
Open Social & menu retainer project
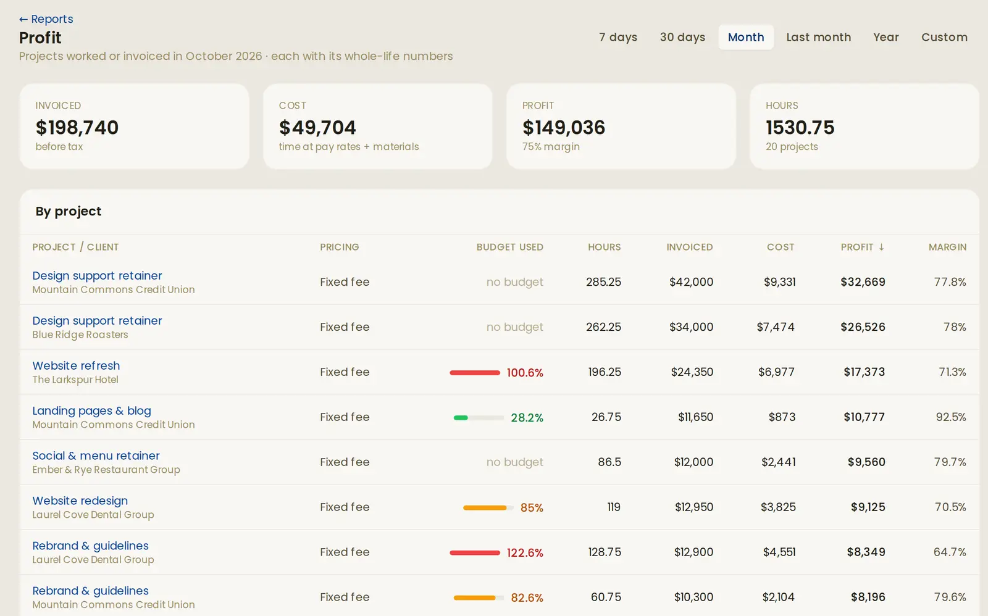tap(96, 456)
